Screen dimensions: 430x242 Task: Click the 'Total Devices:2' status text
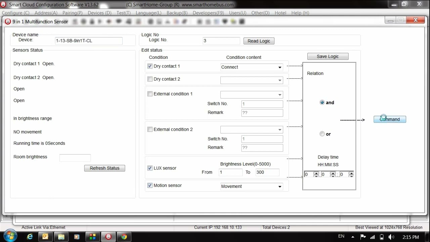[x=276, y=227]
